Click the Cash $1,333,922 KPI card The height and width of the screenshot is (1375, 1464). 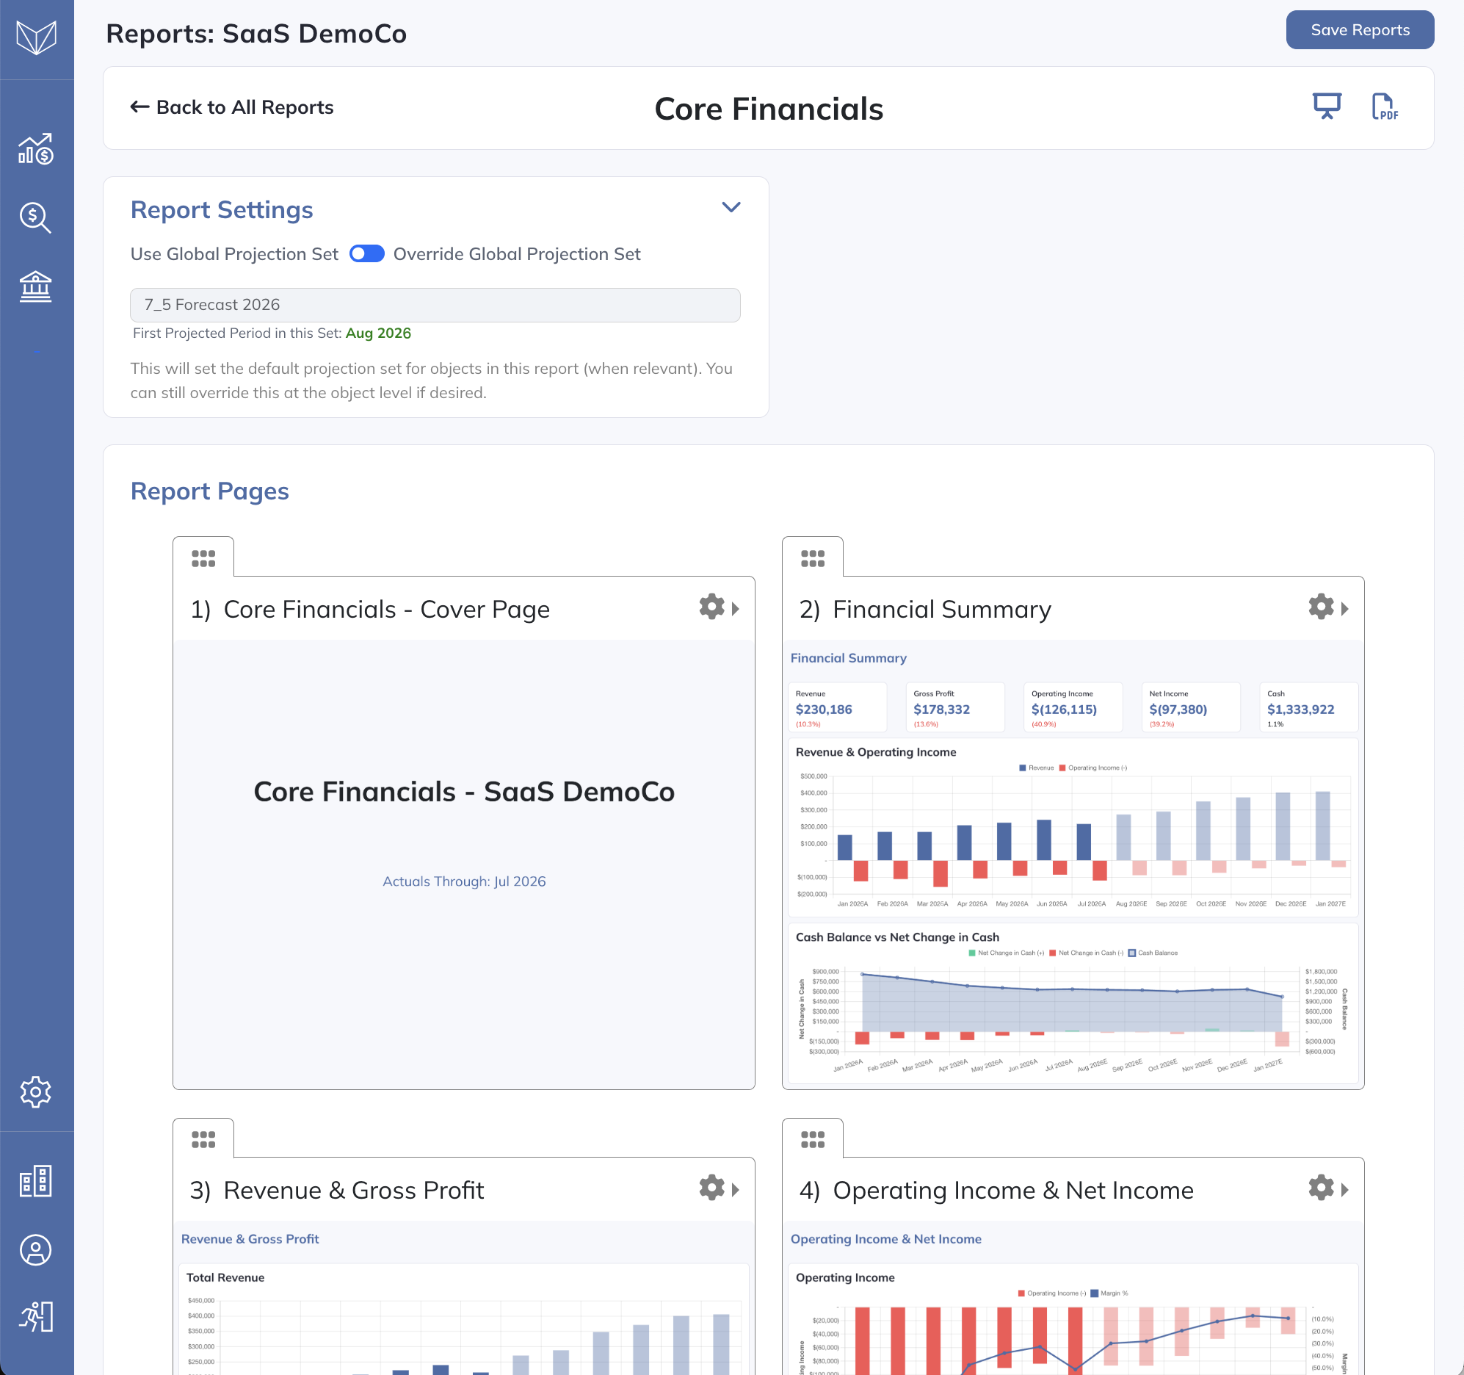point(1308,708)
